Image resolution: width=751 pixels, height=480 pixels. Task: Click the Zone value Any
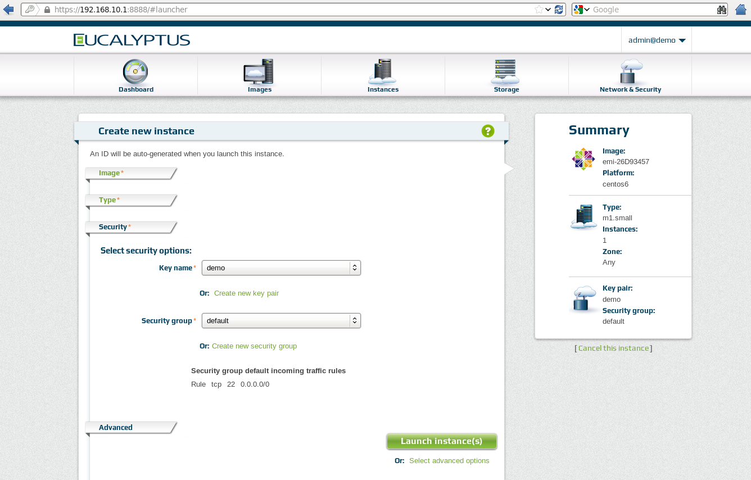tap(609, 262)
